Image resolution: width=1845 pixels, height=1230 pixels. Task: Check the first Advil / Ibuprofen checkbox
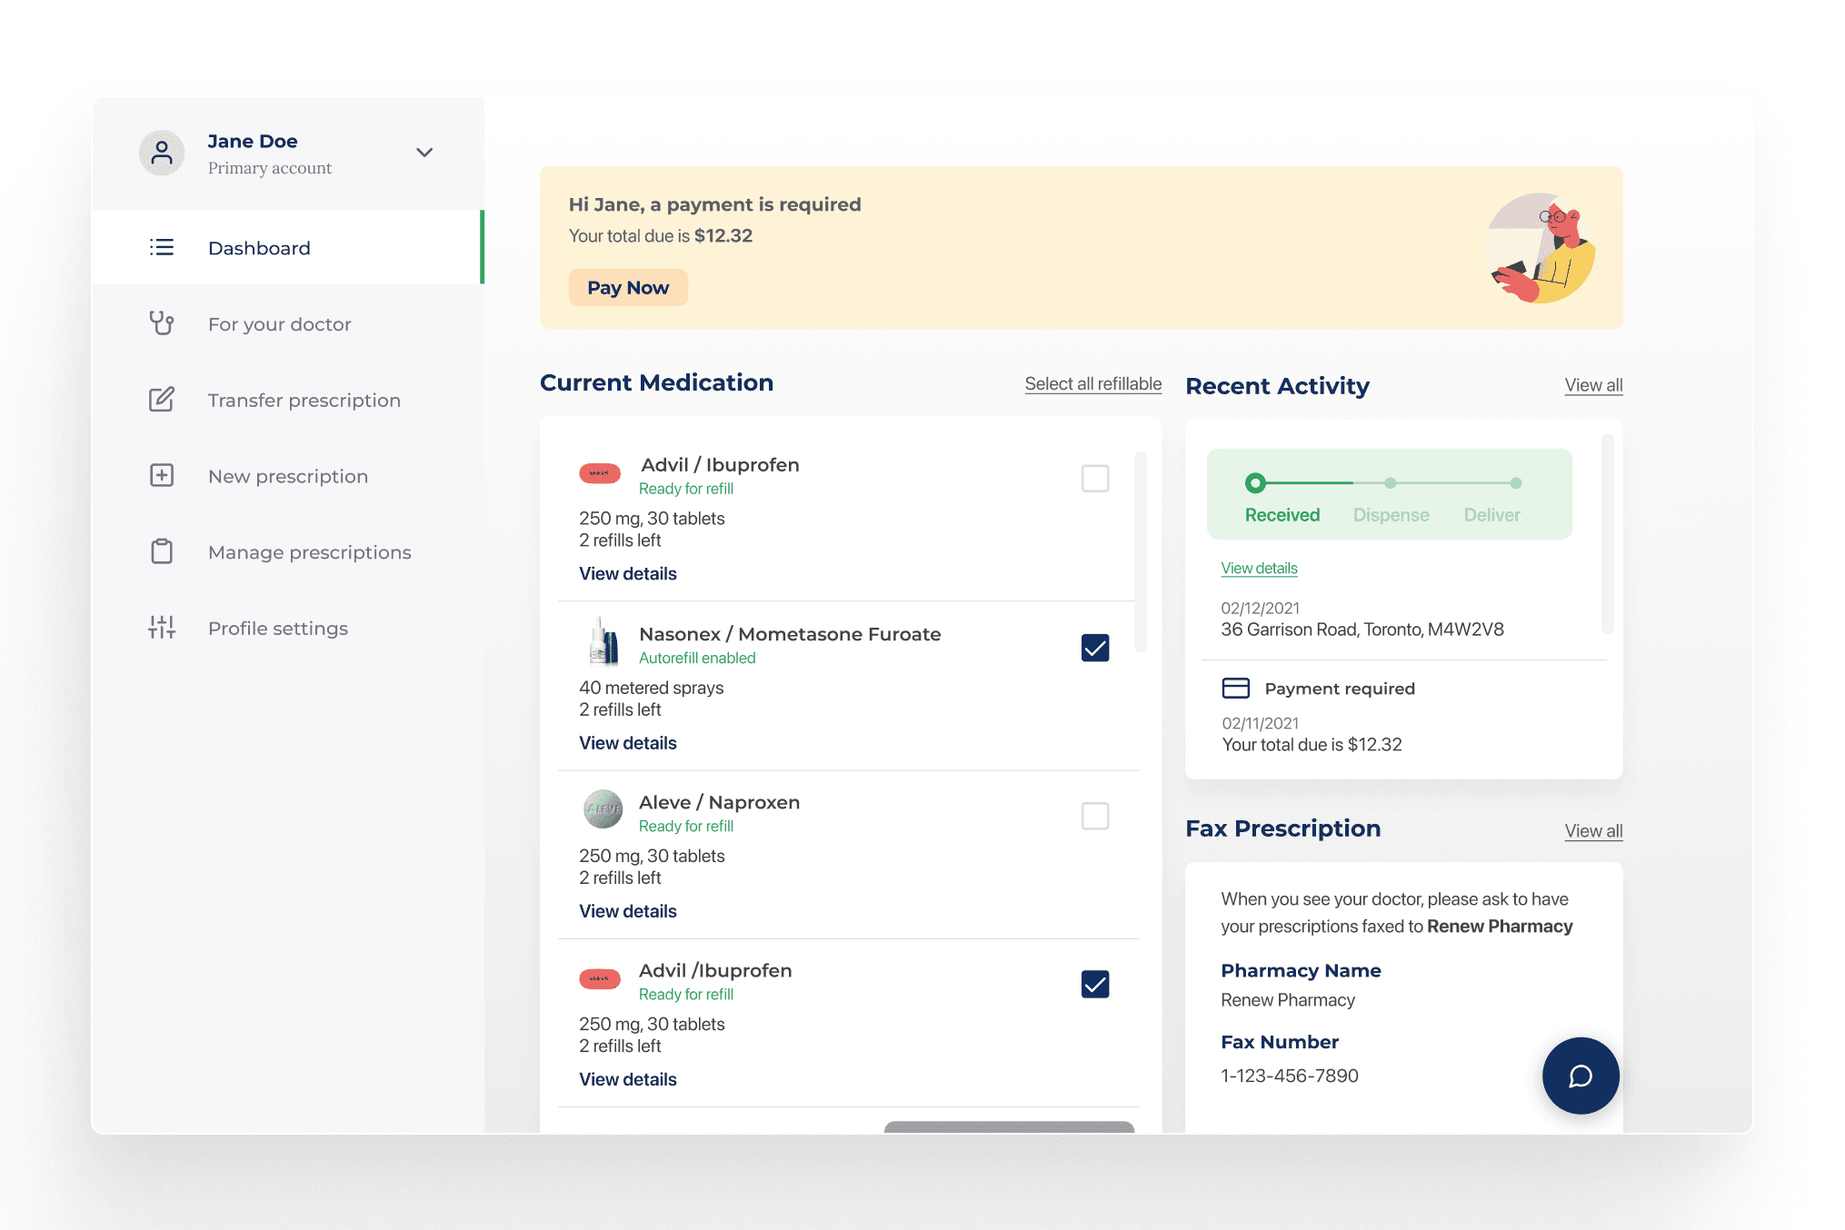pyautogui.click(x=1094, y=479)
